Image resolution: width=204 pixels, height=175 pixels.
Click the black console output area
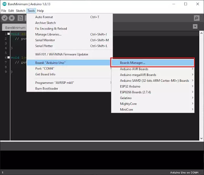[x=102, y=160]
